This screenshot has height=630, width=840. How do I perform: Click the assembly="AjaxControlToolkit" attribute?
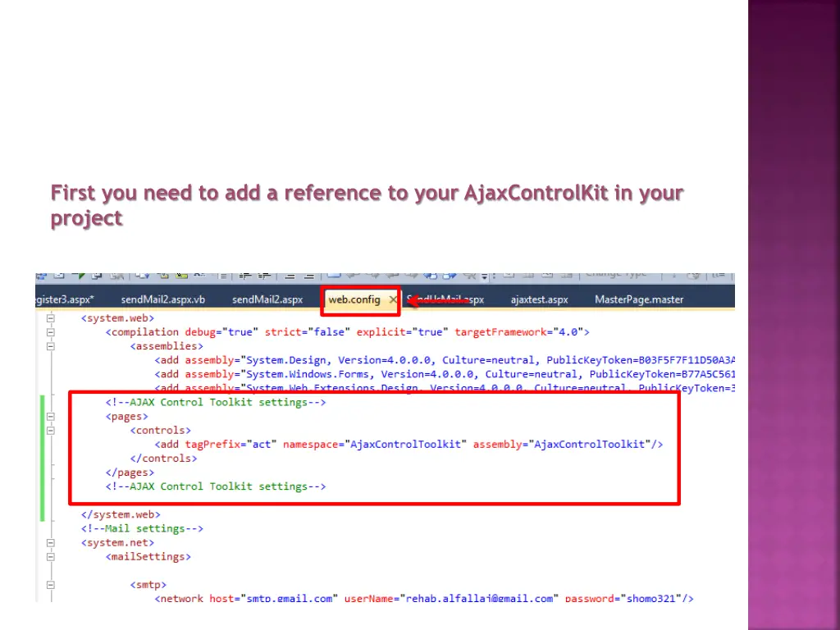tap(561, 444)
